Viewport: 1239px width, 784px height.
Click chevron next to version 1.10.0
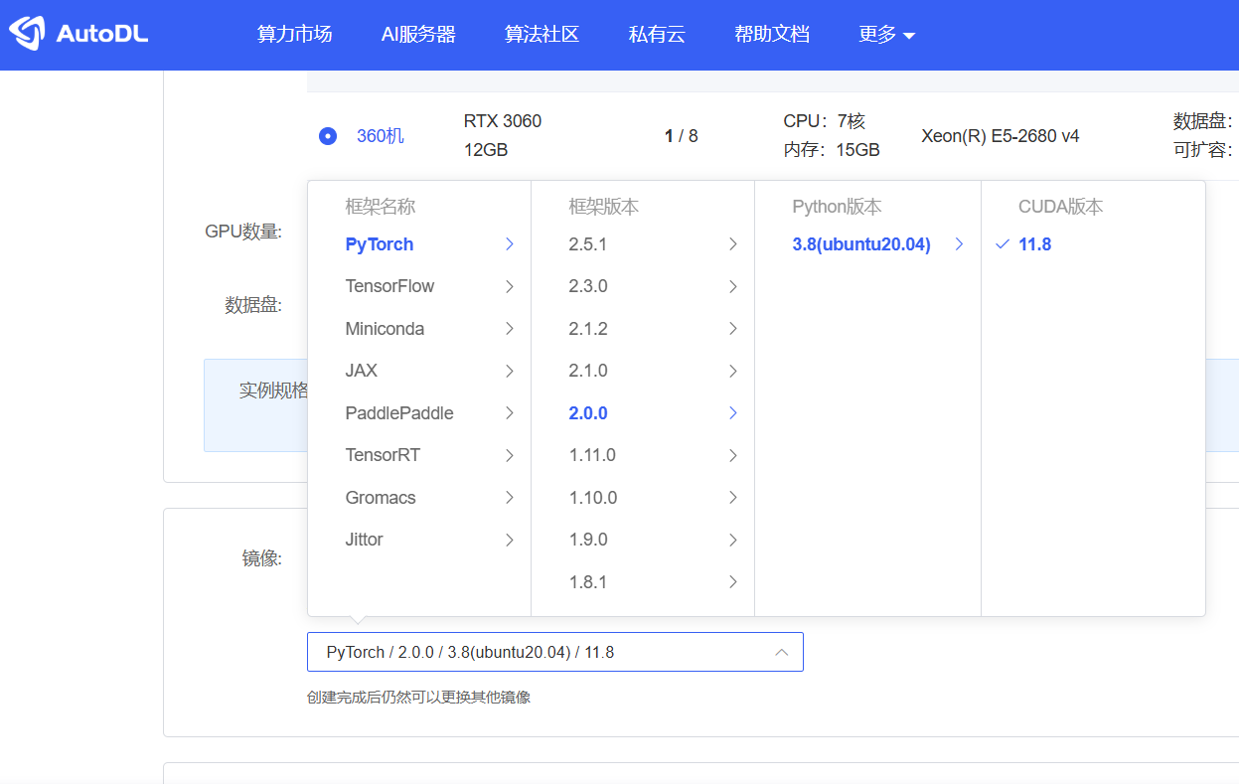[733, 498]
